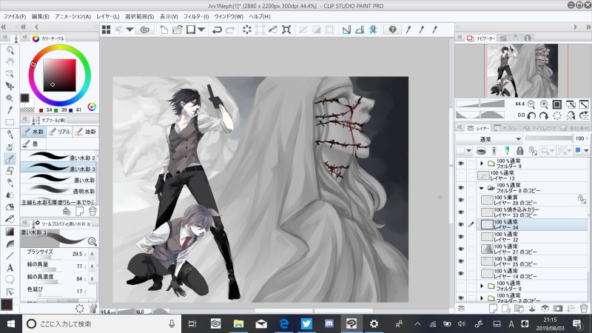Select the Eyedropper tool
Screen dimensions: 592x333
10,110
